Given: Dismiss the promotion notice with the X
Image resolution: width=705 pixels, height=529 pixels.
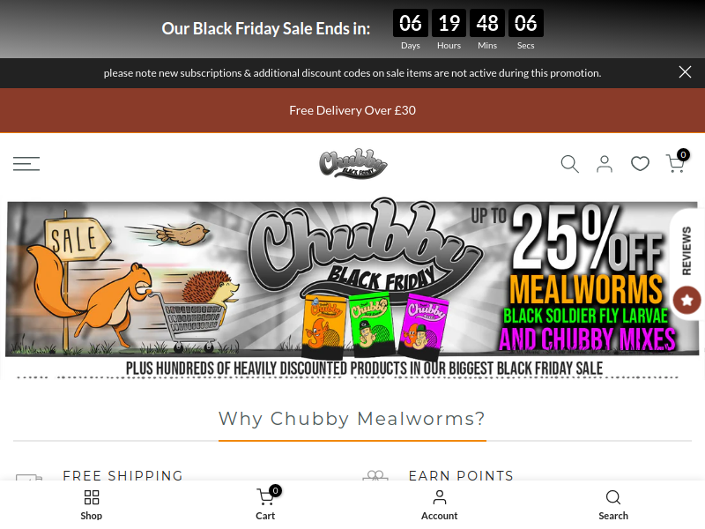Looking at the screenshot, I should [685, 72].
